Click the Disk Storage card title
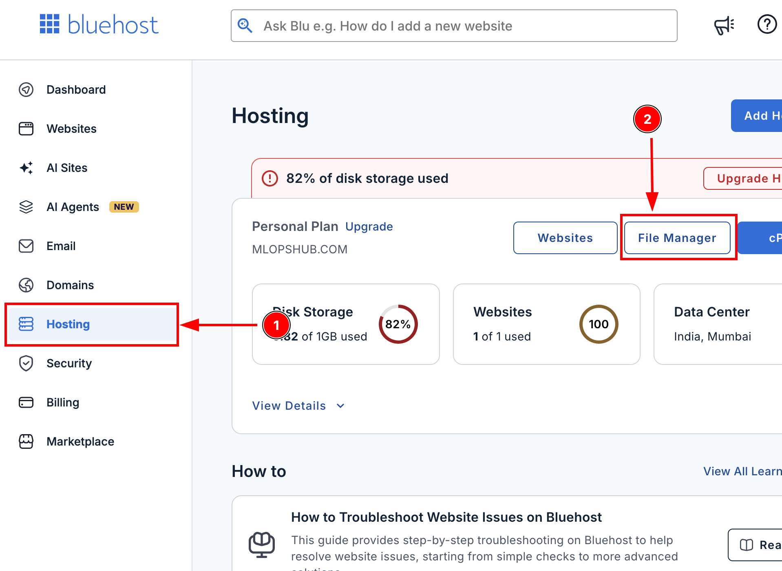Screen dimensions: 782x571 click(x=313, y=312)
